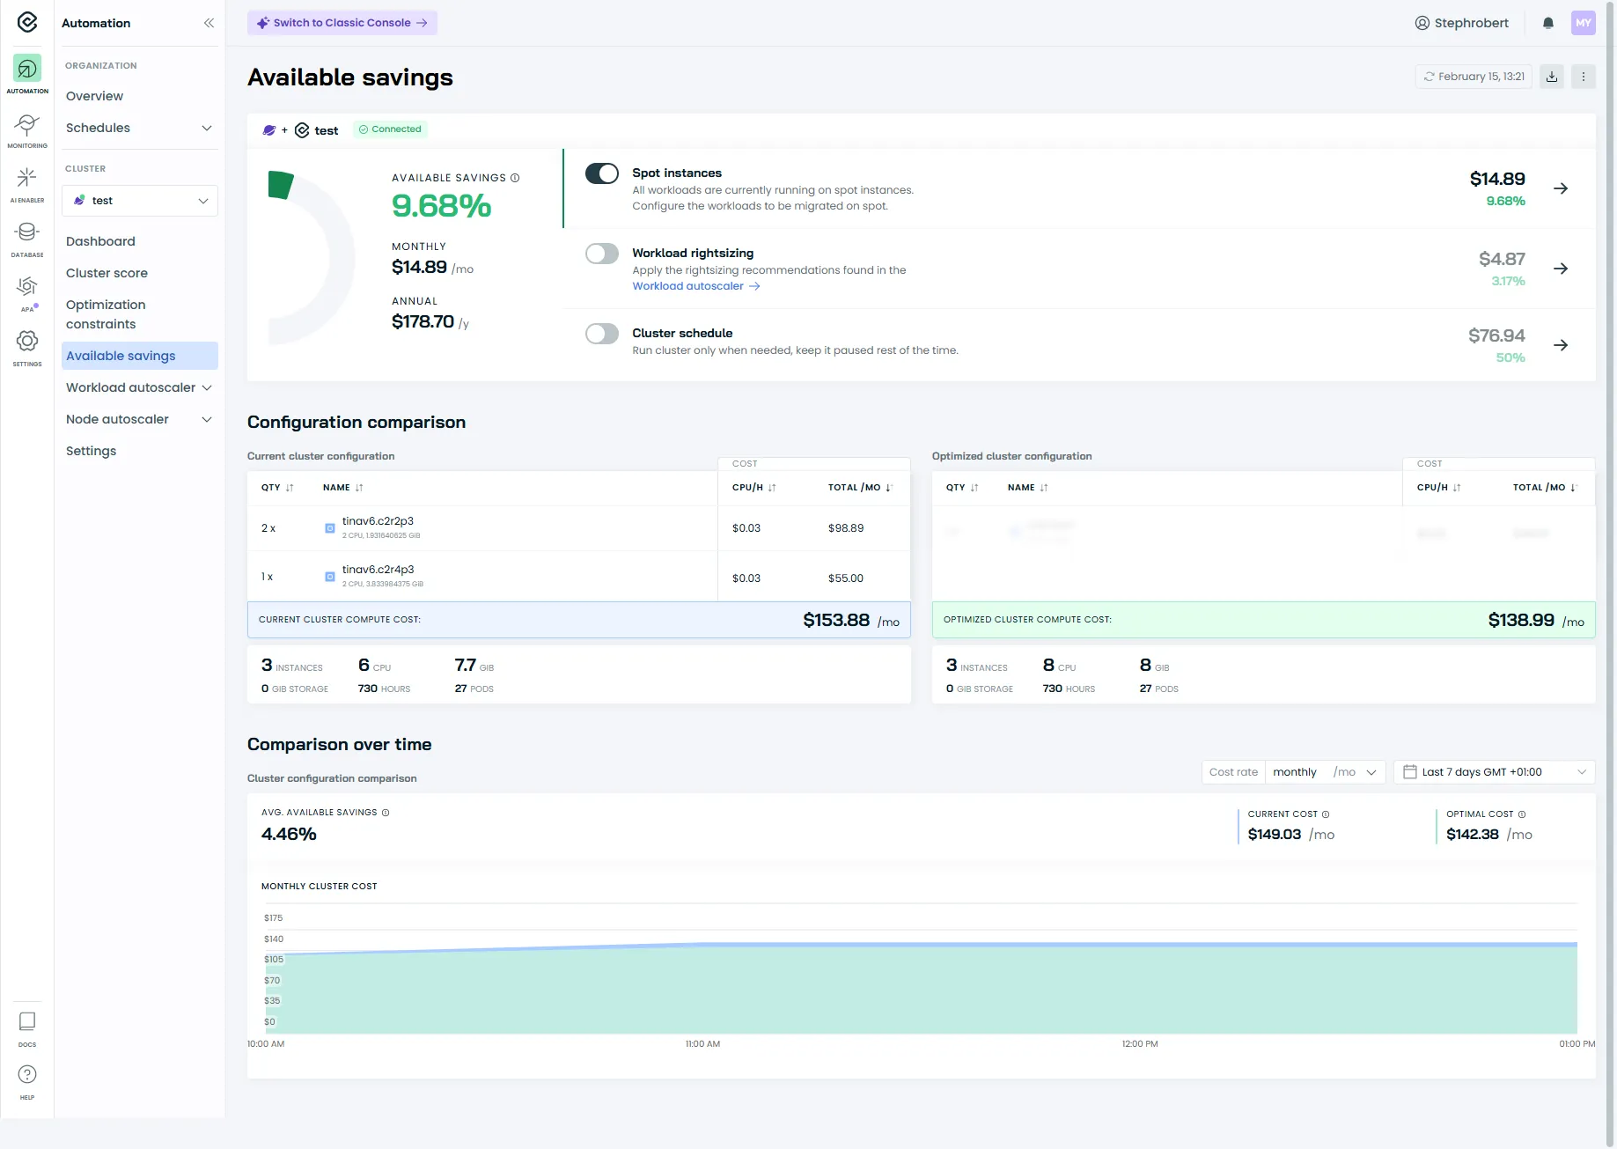Screen dimensions: 1617x1149
Task: Collapse the Automation sidebar panel
Action: point(209,23)
